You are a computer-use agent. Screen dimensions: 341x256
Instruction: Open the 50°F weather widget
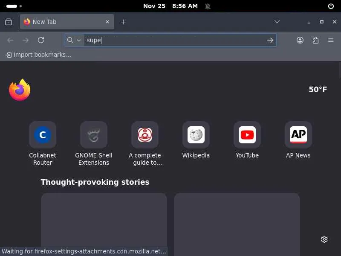[318, 90]
